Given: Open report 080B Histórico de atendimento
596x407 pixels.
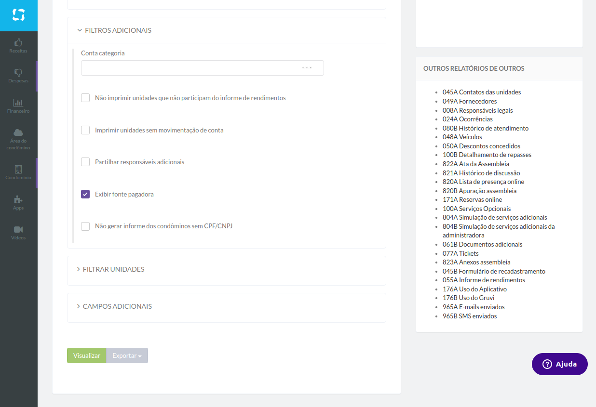Looking at the screenshot, I should (486, 128).
